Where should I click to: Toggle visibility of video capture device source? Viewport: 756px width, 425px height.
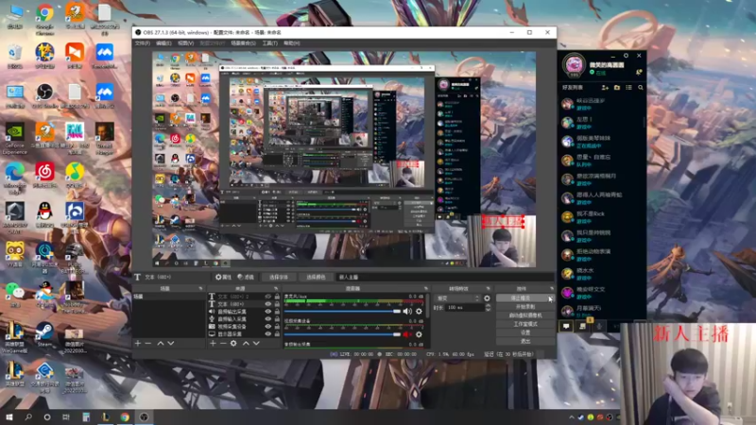(268, 326)
